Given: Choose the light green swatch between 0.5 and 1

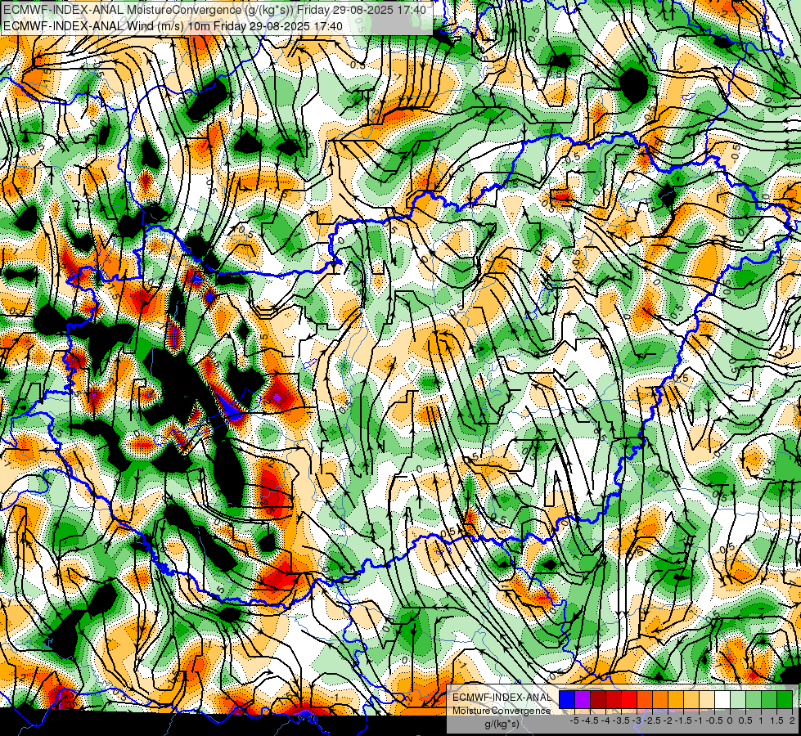Looking at the screenshot, I should pos(754,700).
